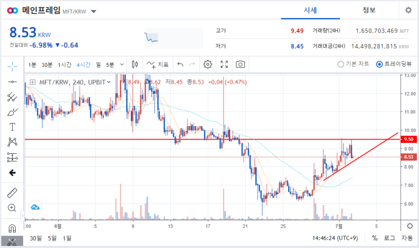Activate the zoom in tool
This screenshot has width=419, height=248.
(12, 208)
